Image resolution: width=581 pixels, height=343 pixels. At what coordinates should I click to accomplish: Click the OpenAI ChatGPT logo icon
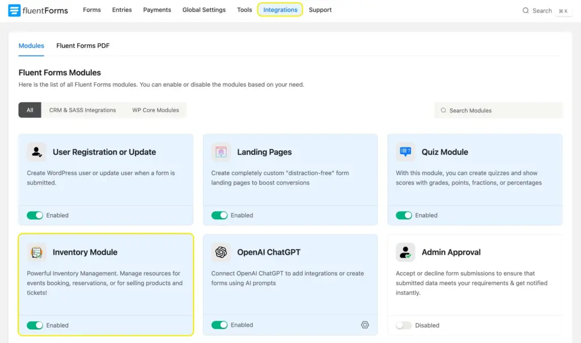[x=221, y=252]
